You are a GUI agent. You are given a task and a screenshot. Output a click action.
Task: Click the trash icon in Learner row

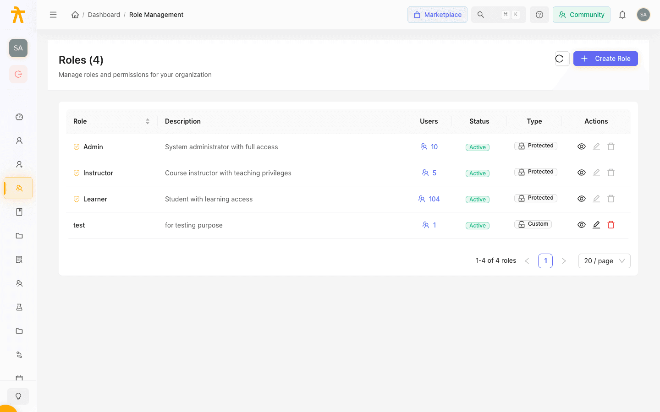click(611, 199)
